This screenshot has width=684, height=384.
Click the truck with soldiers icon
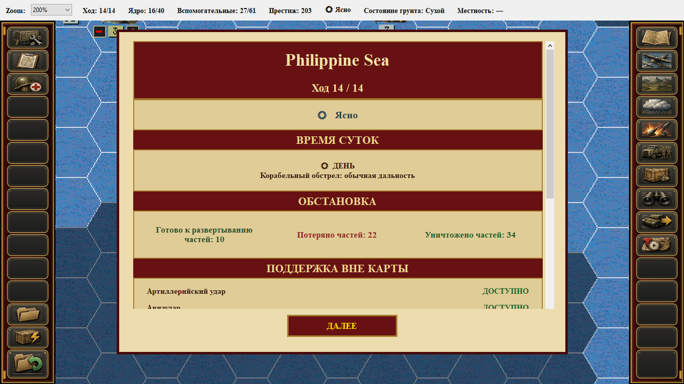tap(656, 153)
